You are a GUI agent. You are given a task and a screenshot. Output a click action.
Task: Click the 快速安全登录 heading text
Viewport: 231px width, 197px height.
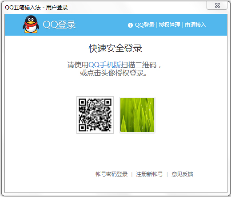point(115,48)
